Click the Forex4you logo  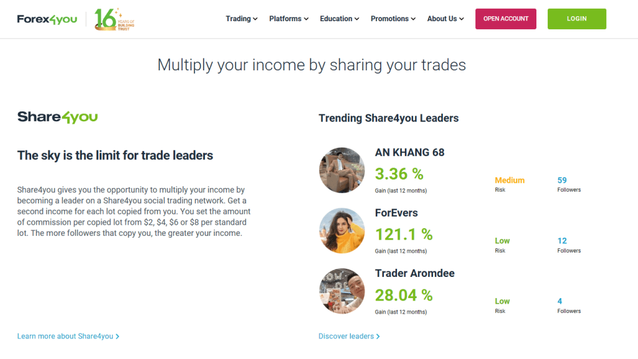click(x=47, y=19)
